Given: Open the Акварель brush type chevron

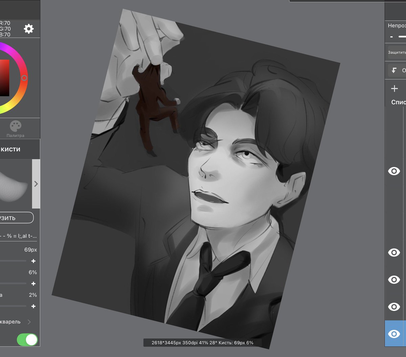Looking at the screenshot, I should click(29, 322).
